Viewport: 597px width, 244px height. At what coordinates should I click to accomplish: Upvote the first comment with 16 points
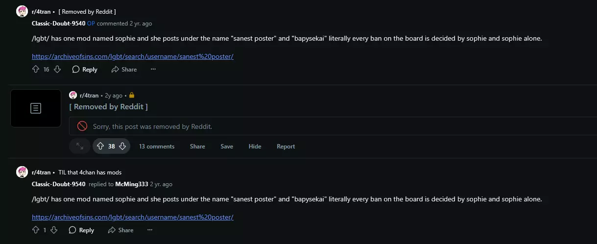click(x=35, y=70)
